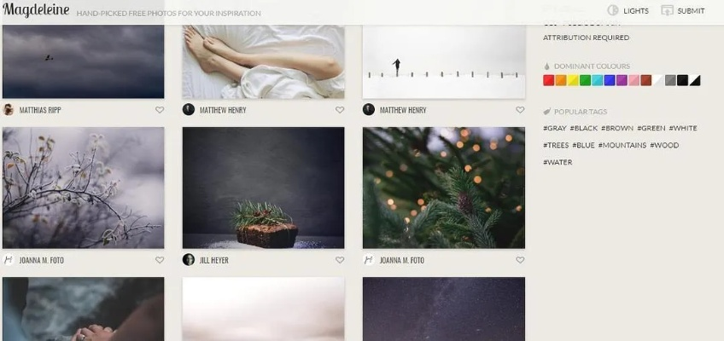Filter photos by red colour
Screen dimensions: 724x341
click(548, 80)
